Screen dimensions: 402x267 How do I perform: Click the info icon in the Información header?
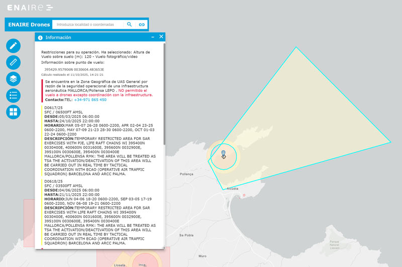(40, 38)
